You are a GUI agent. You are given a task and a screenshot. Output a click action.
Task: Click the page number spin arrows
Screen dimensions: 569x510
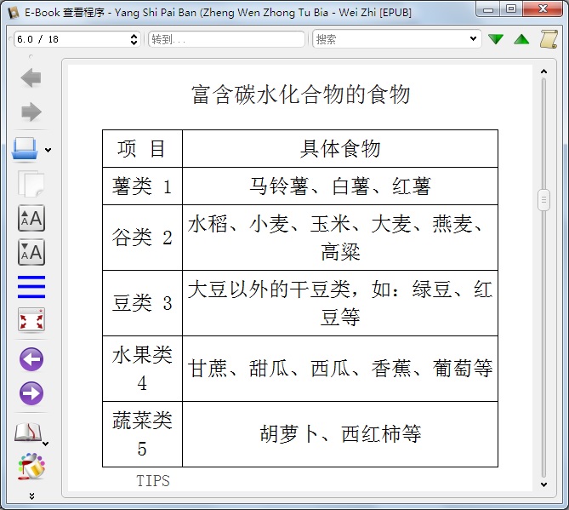[x=134, y=39]
